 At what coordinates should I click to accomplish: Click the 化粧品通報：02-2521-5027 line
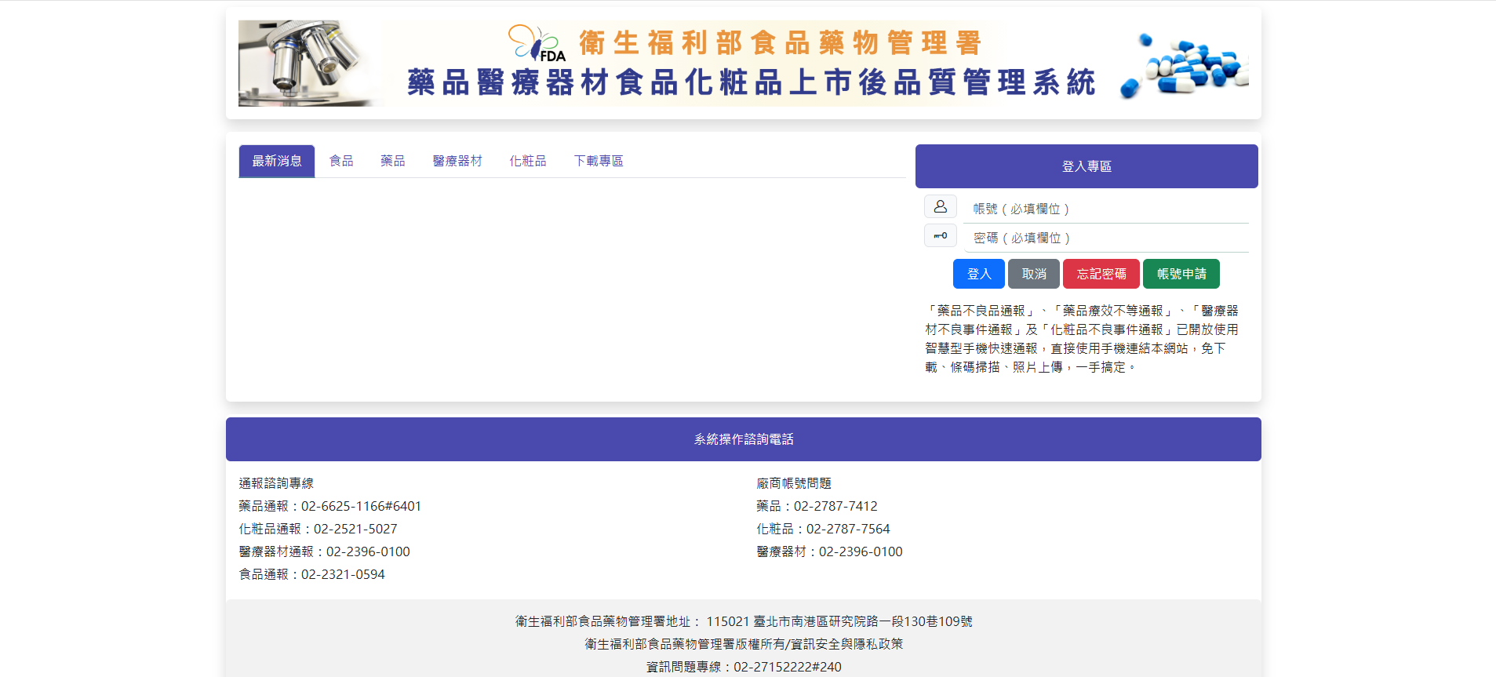click(318, 529)
